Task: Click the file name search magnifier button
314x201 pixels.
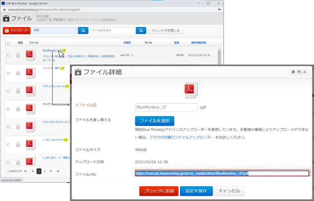Action: coord(83,30)
